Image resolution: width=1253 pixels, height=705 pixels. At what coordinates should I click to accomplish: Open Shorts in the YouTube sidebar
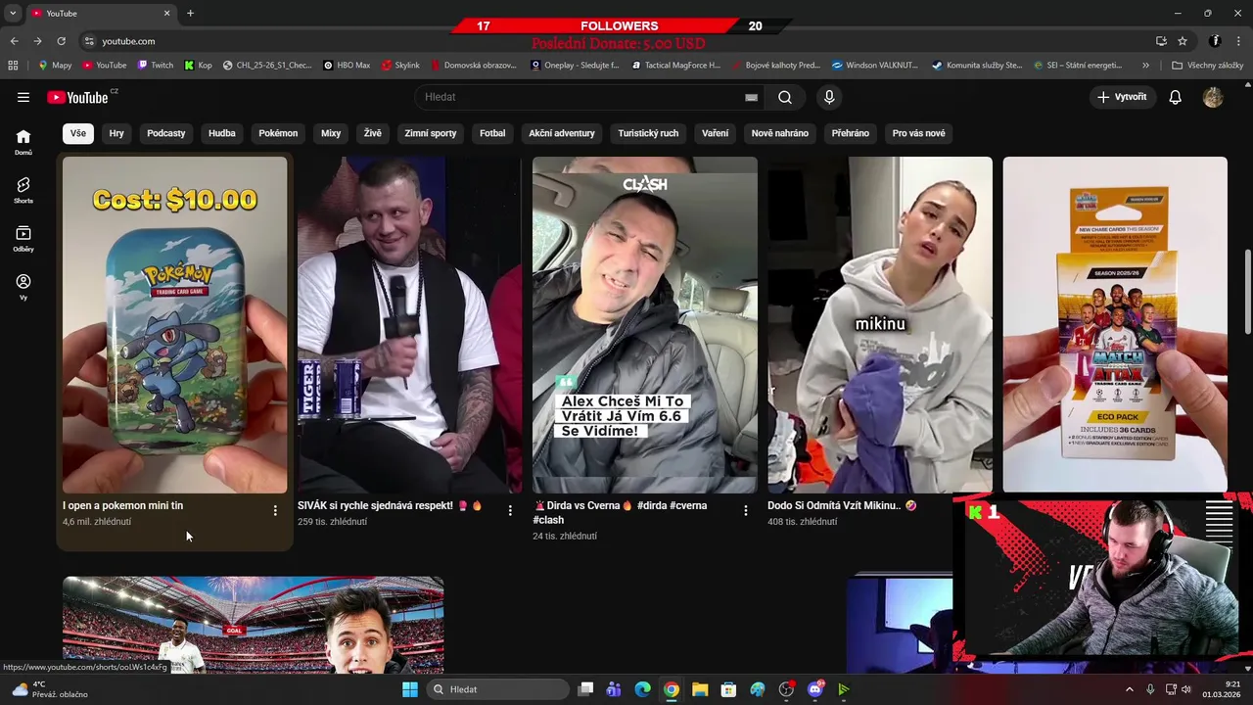pos(23,190)
